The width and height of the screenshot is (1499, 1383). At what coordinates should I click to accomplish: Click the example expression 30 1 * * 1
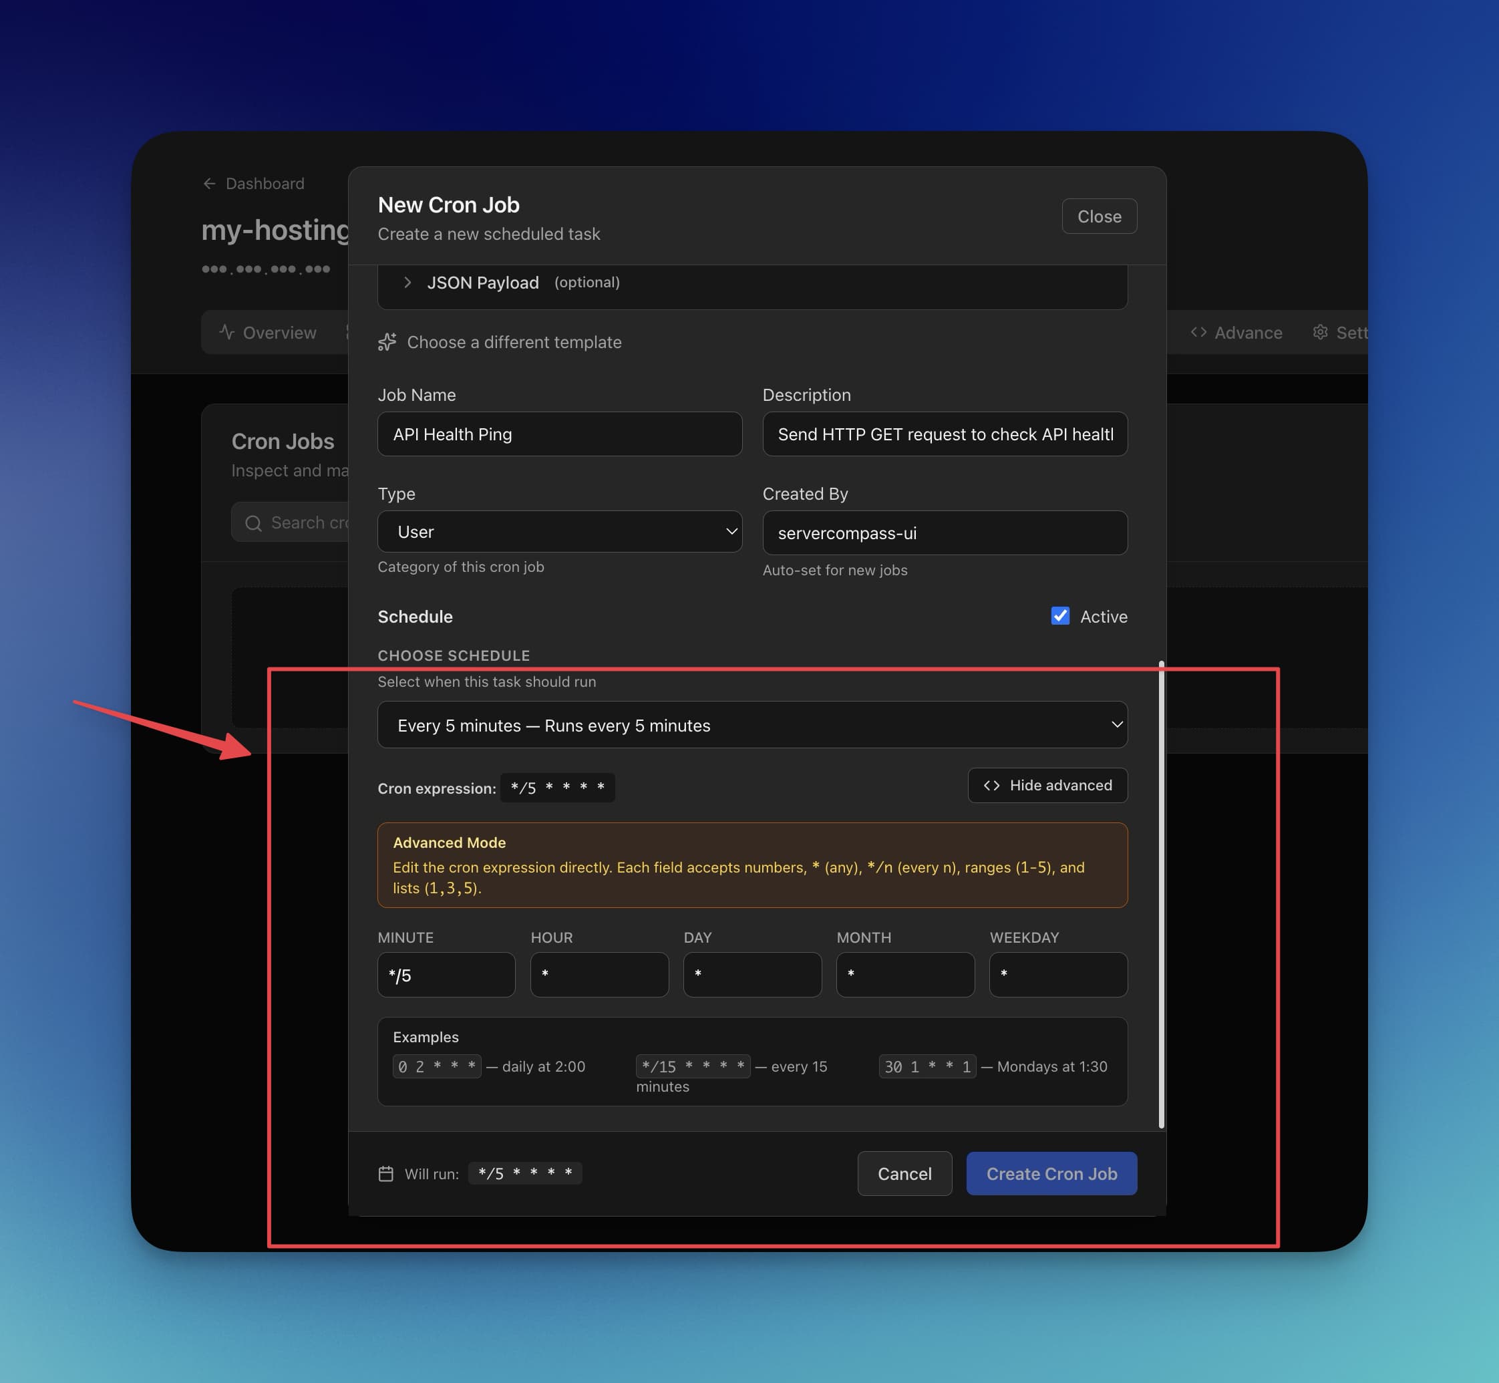(x=927, y=1066)
